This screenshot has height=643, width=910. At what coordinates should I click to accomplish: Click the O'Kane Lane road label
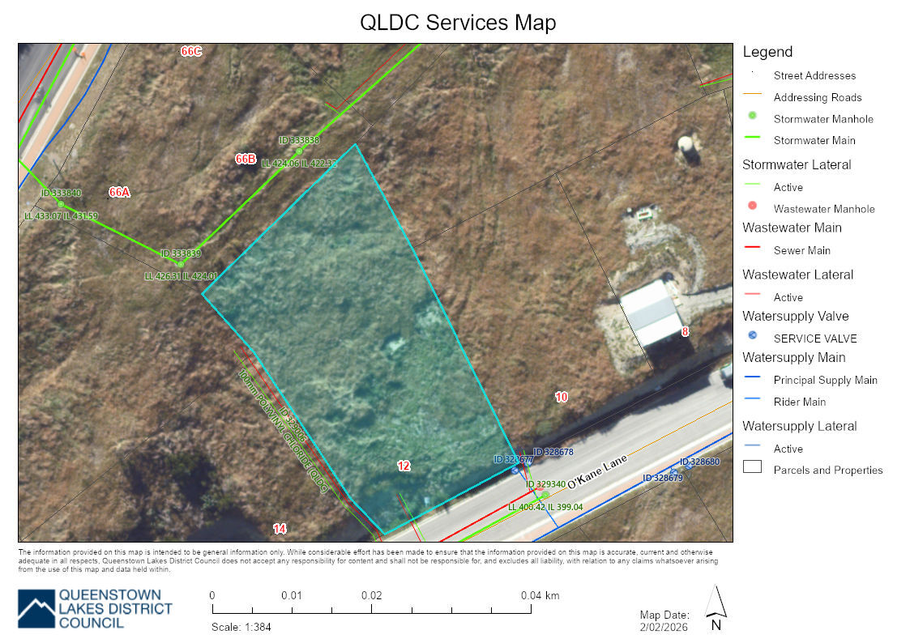597,472
